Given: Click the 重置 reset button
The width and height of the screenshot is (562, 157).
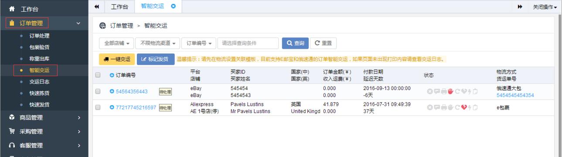Looking at the screenshot, I should coord(323,43).
